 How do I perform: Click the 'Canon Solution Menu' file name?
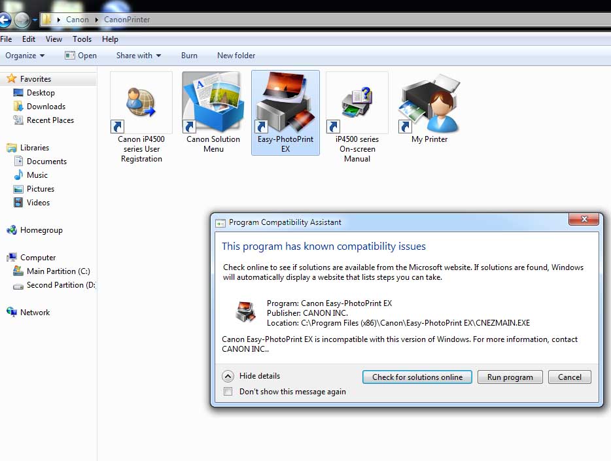213,144
